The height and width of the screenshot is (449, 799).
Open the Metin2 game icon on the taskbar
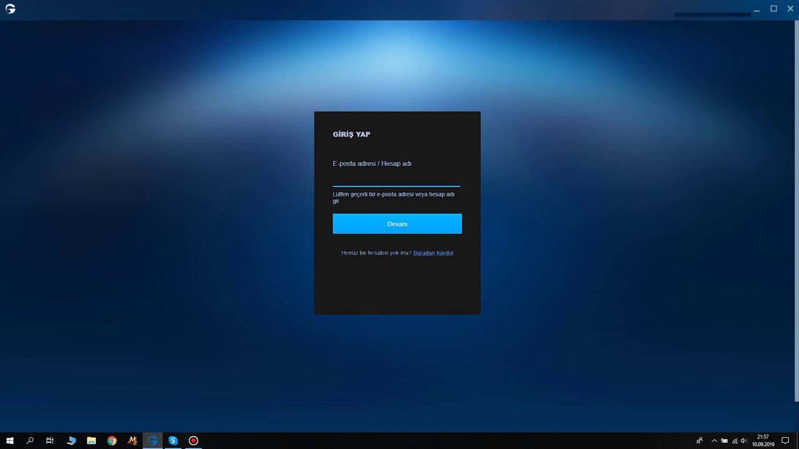click(132, 441)
